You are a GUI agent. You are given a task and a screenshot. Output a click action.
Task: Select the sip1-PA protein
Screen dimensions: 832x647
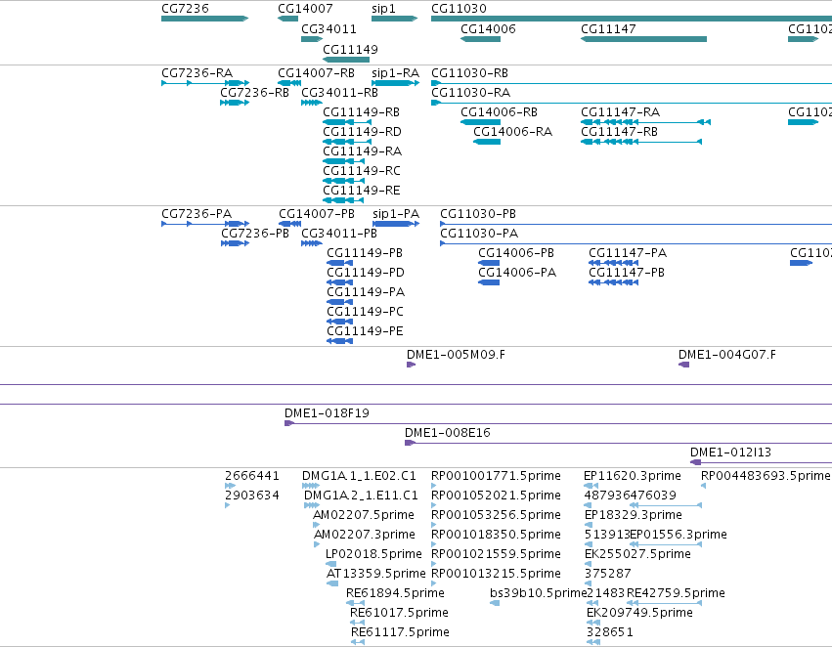396,224
